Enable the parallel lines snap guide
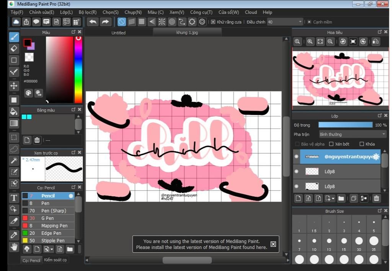 pyautogui.click(x=132, y=22)
